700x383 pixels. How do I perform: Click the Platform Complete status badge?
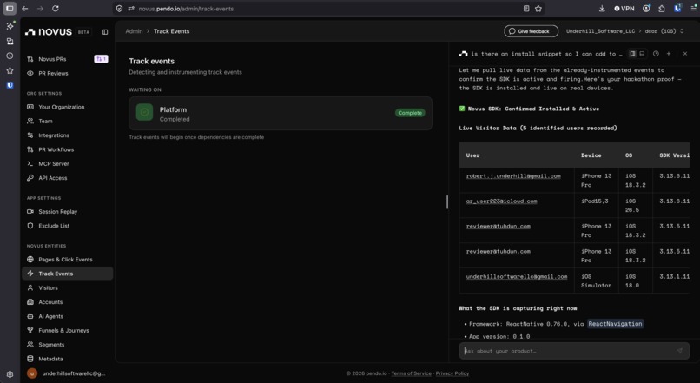pyautogui.click(x=410, y=113)
